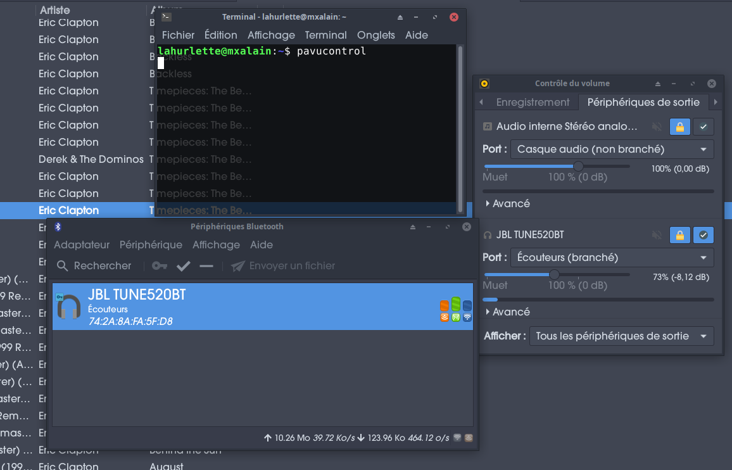Shade Bluetooth window with eject-shaped icon
Viewport: 732px width, 470px height.
tap(413, 227)
